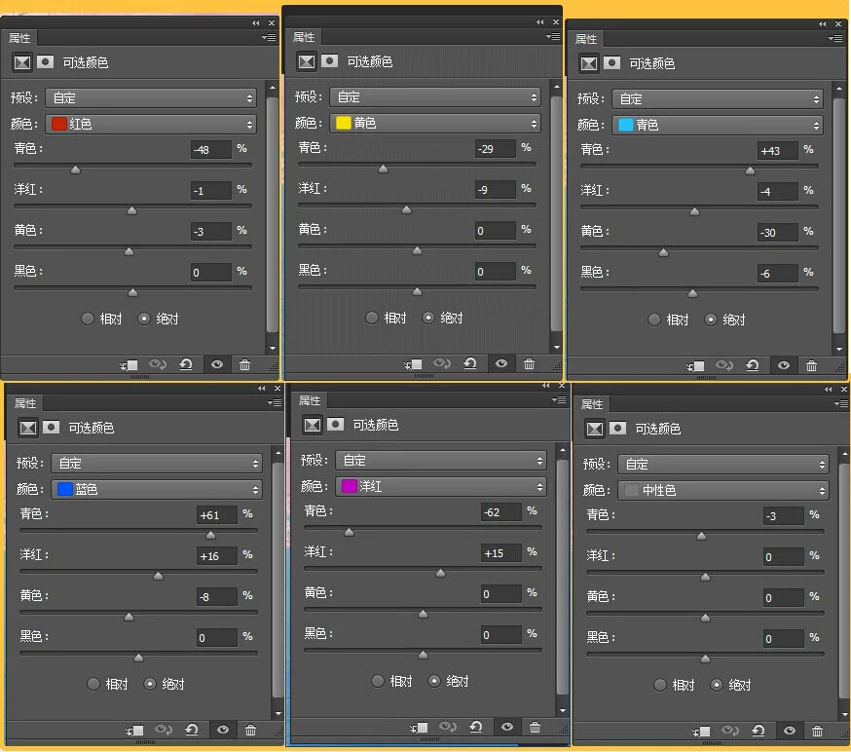
Task: Click reset icon in 中性色 panel
Action: pyautogui.click(x=758, y=731)
